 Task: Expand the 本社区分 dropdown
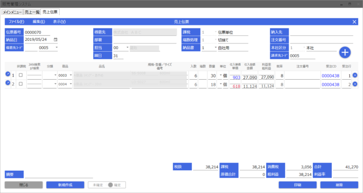(x=304, y=48)
